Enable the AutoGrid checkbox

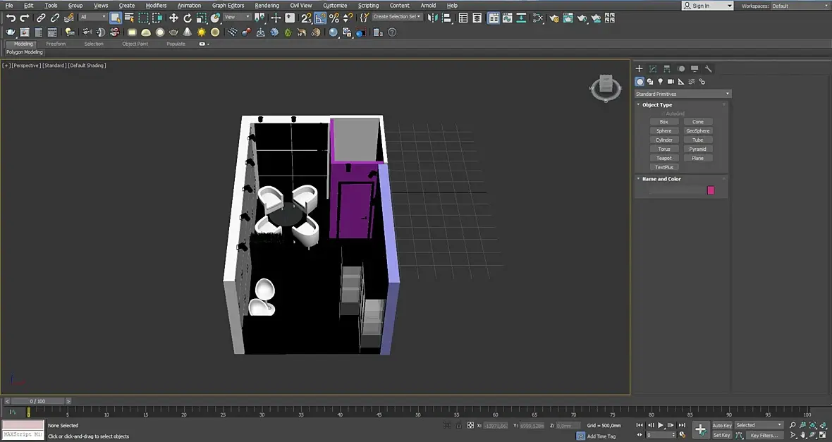[x=663, y=113]
